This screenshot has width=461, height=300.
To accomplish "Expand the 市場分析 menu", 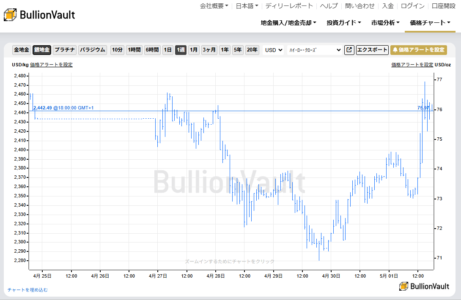I will point(385,23).
